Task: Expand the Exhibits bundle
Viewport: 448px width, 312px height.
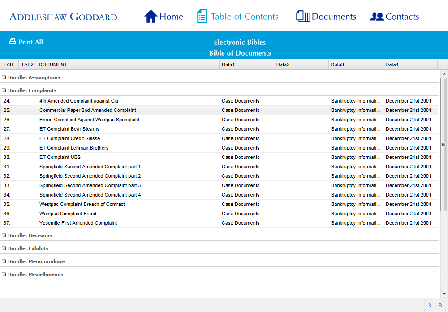Action: point(4,248)
